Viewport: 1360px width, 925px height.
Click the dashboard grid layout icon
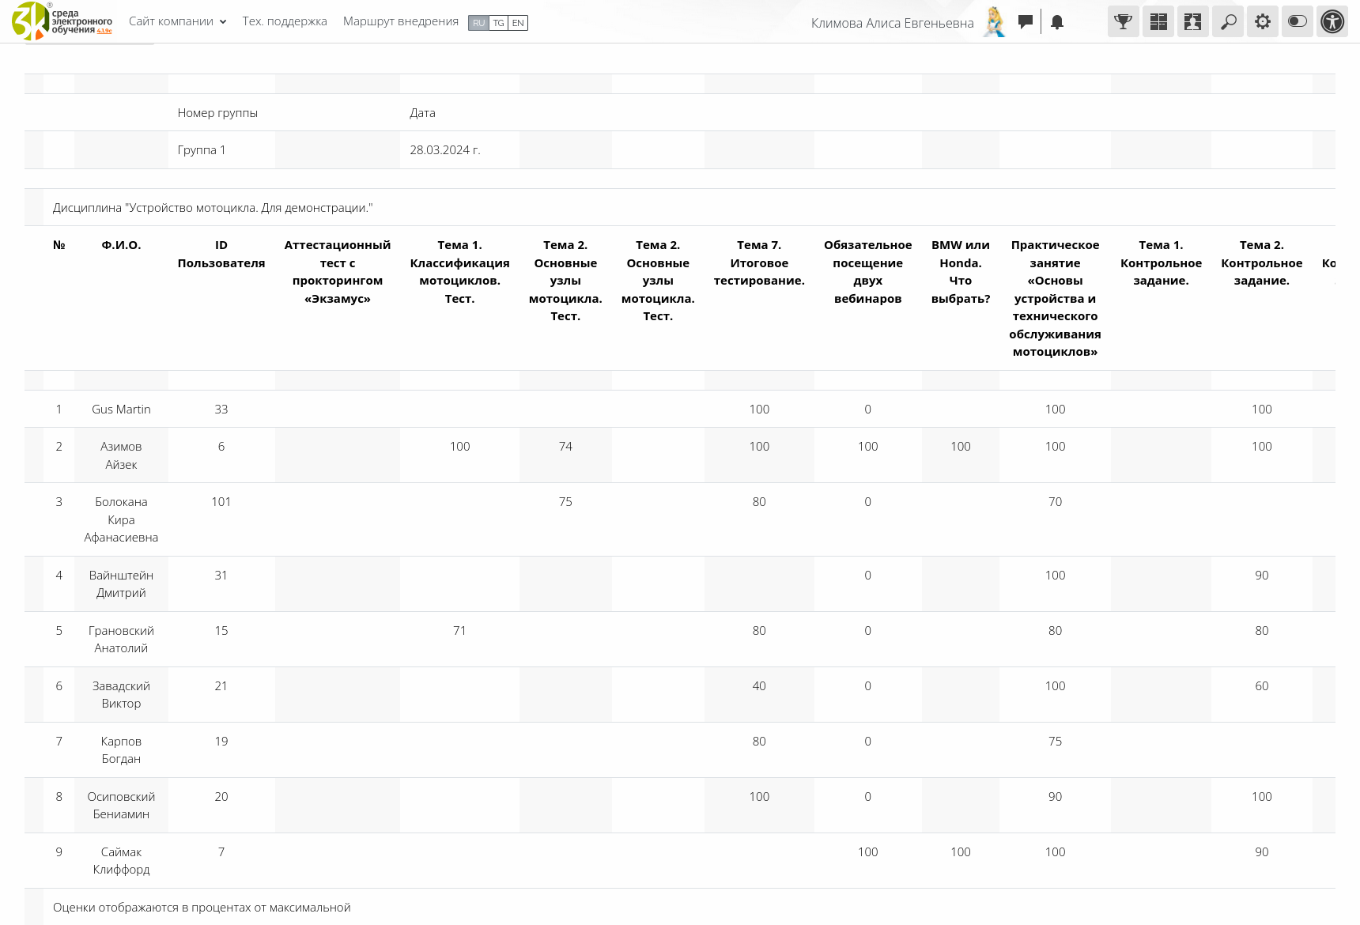tap(1158, 21)
